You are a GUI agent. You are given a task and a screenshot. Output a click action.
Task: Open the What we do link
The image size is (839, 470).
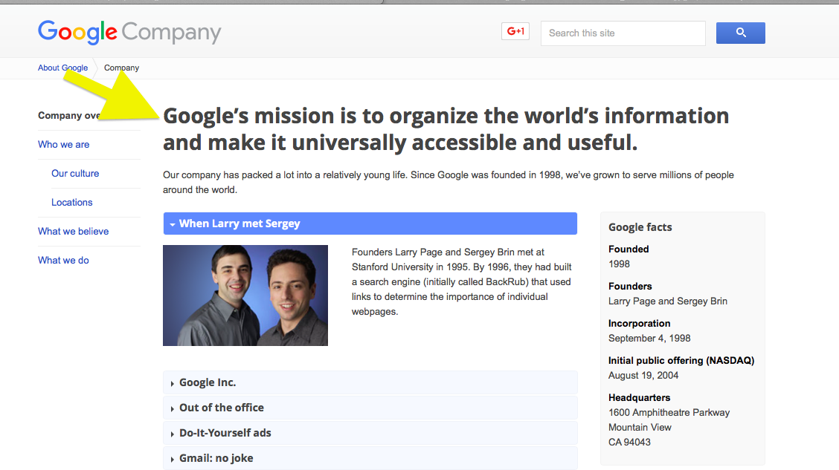coord(63,260)
